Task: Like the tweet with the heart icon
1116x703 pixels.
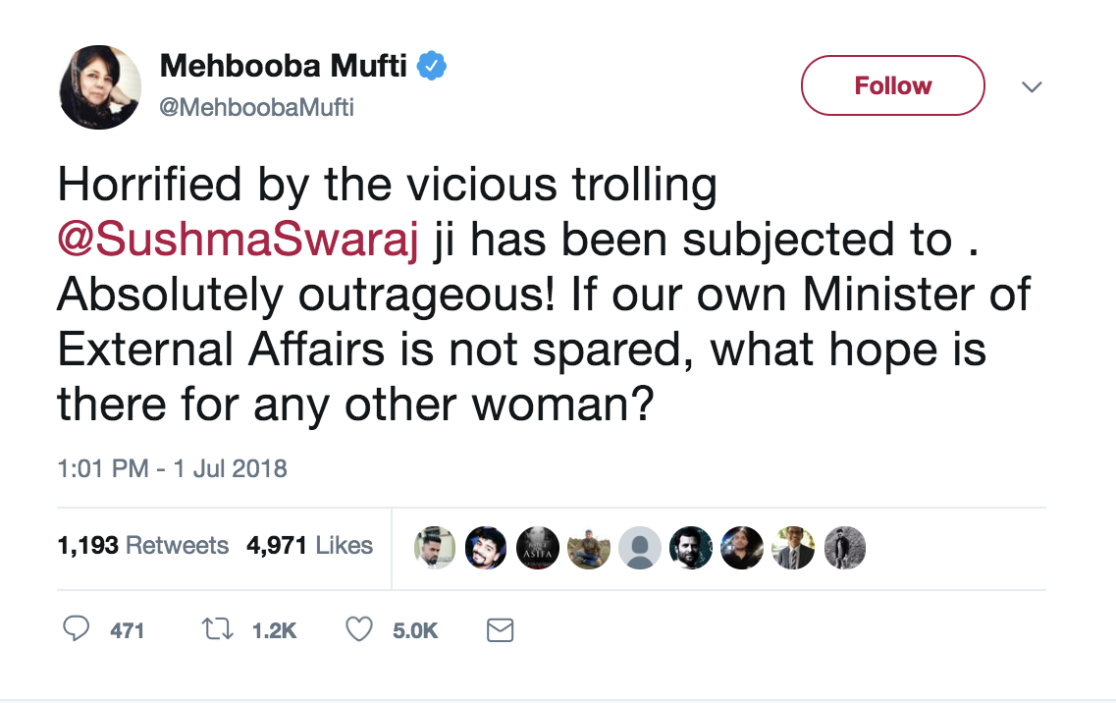Action: pyautogui.click(x=360, y=629)
